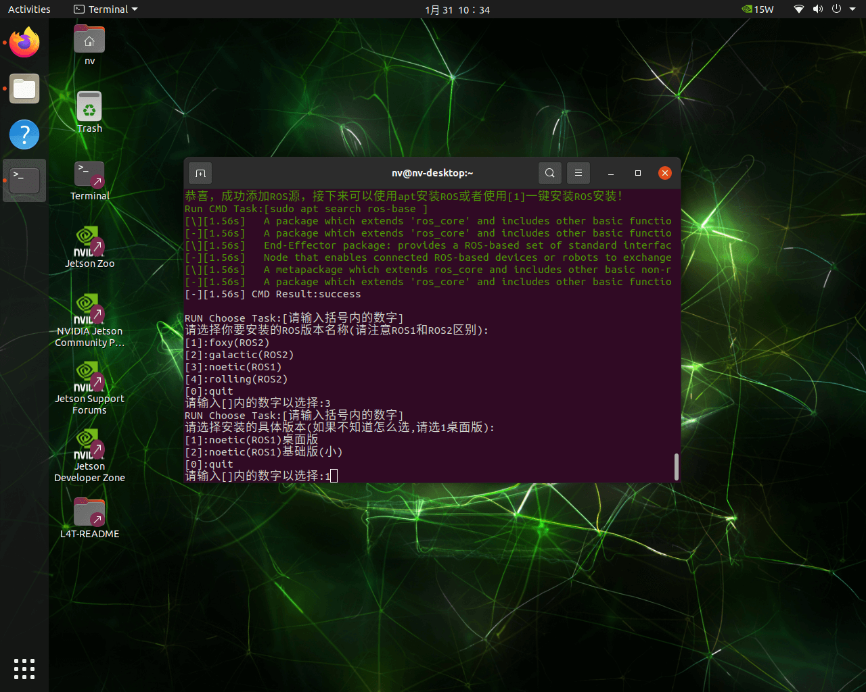Launch Firefox from the dock
Screen dimensions: 866x692
24,43
